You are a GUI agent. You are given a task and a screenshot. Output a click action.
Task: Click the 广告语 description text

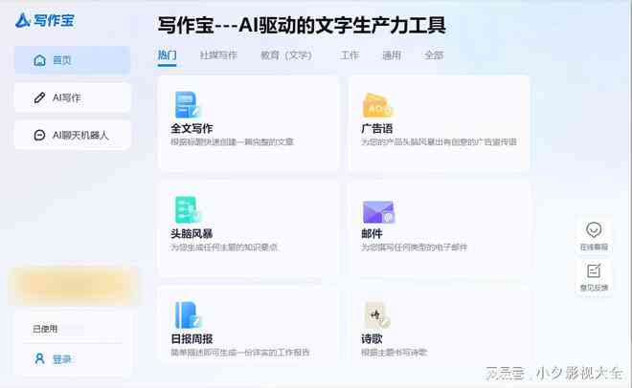click(x=439, y=142)
